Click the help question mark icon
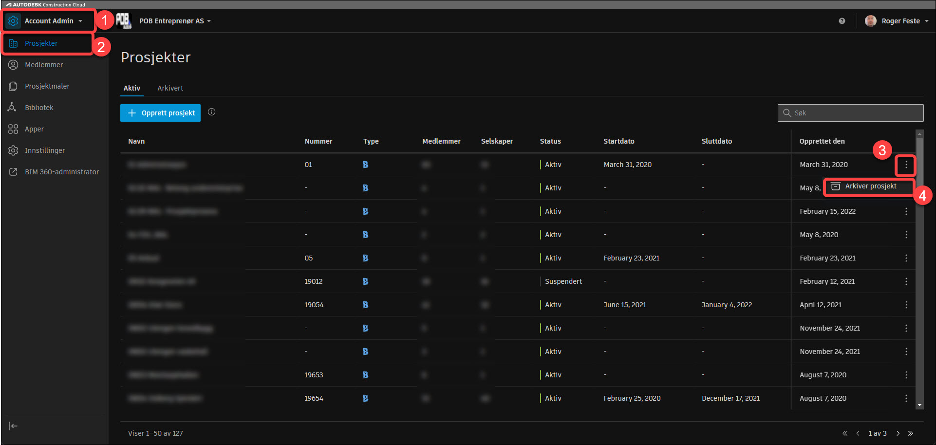936x445 pixels. click(842, 21)
